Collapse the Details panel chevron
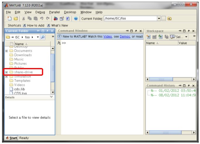 pos(52,97)
